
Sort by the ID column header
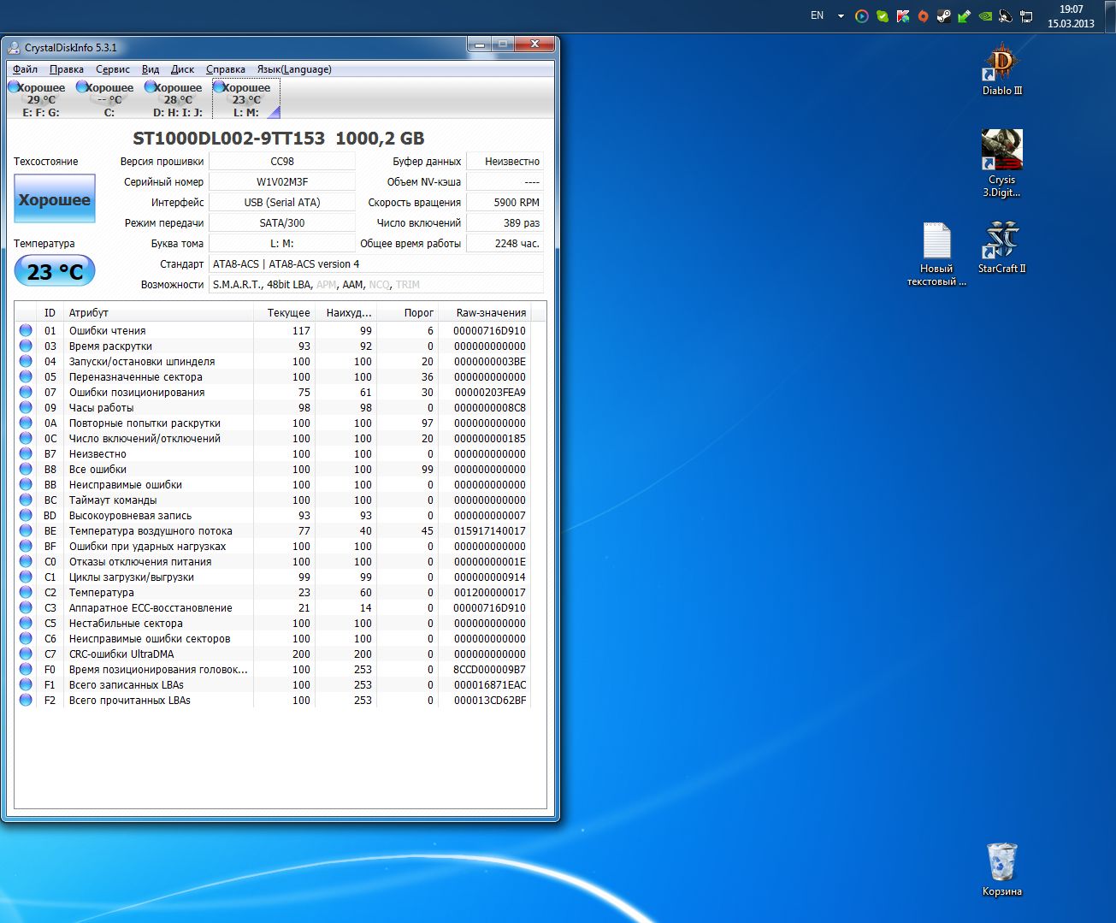coord(50,312)
